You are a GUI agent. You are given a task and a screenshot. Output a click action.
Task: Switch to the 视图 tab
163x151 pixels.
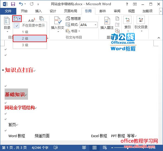[131, 11]
